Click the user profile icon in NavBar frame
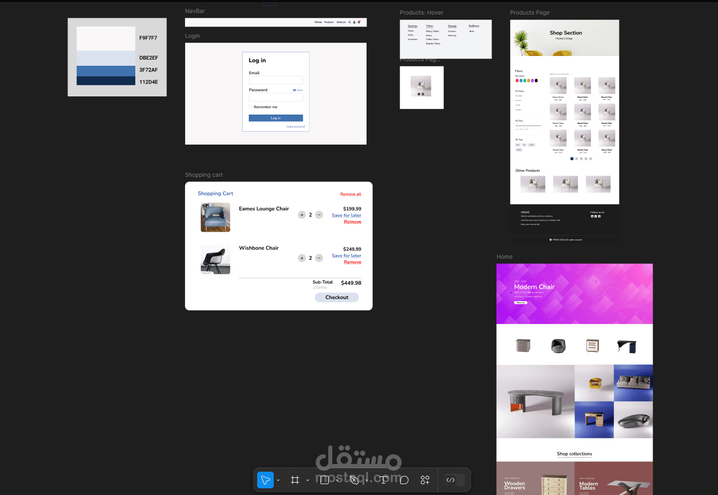 point(354,22)
